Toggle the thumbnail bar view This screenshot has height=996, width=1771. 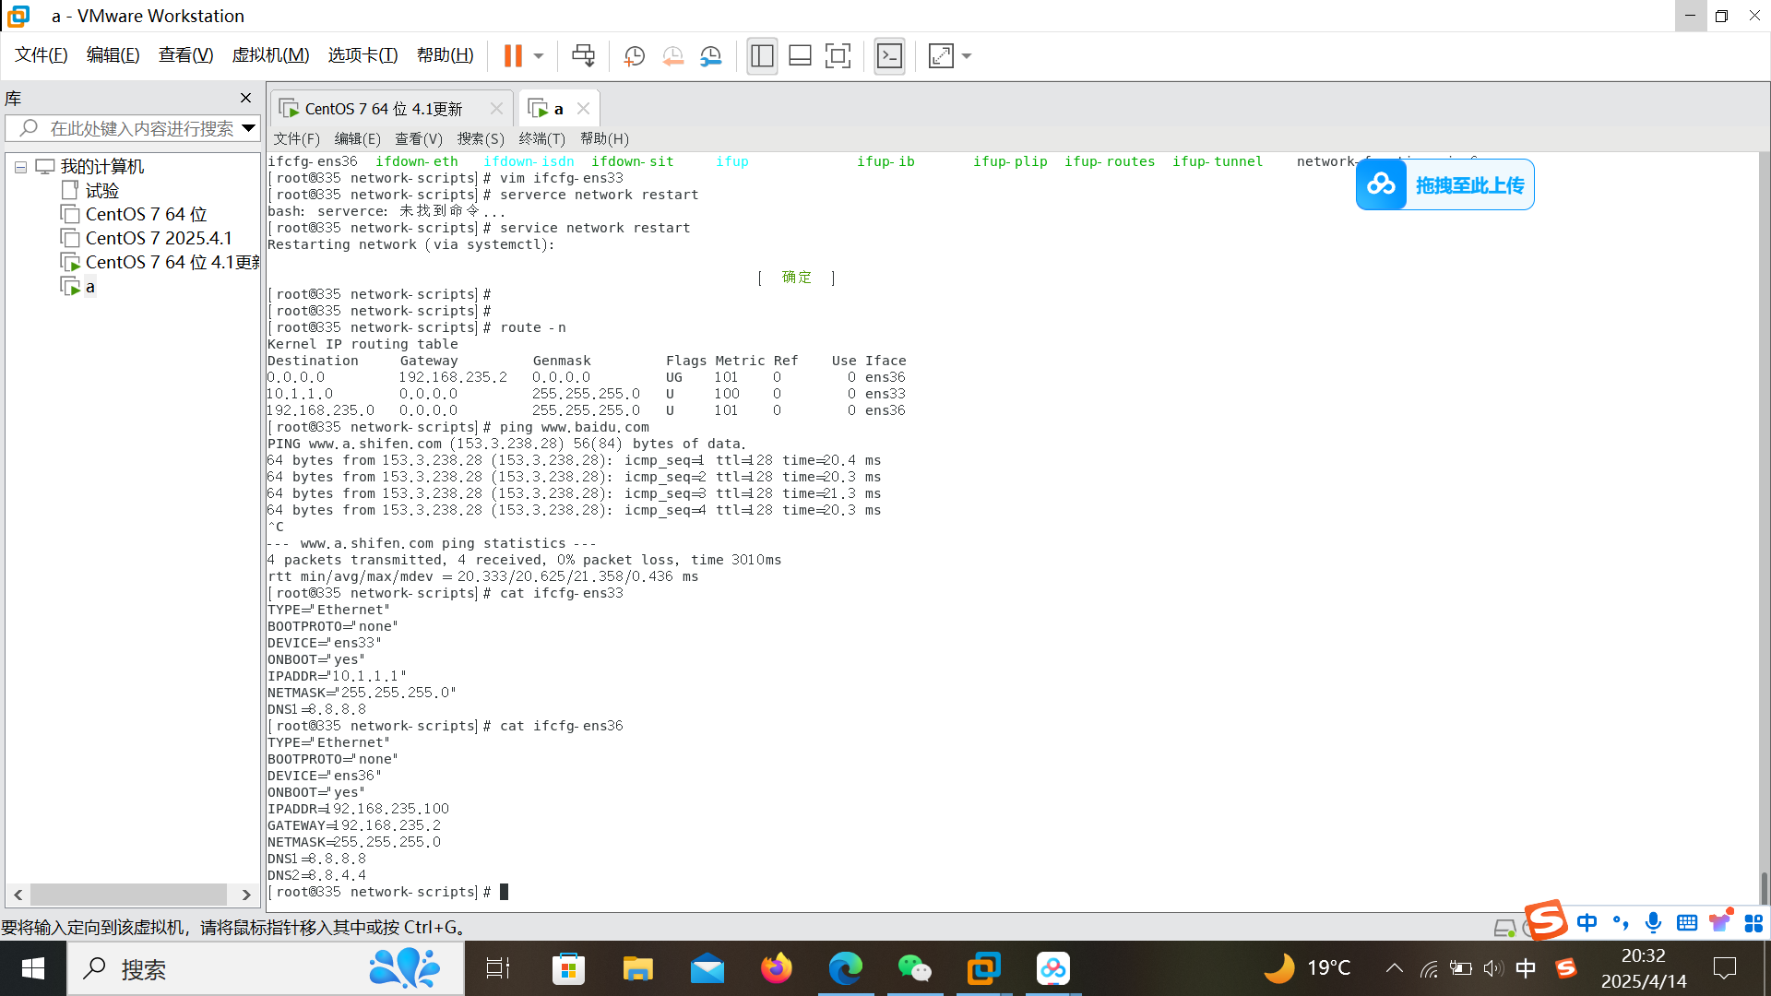pos(800,56)
